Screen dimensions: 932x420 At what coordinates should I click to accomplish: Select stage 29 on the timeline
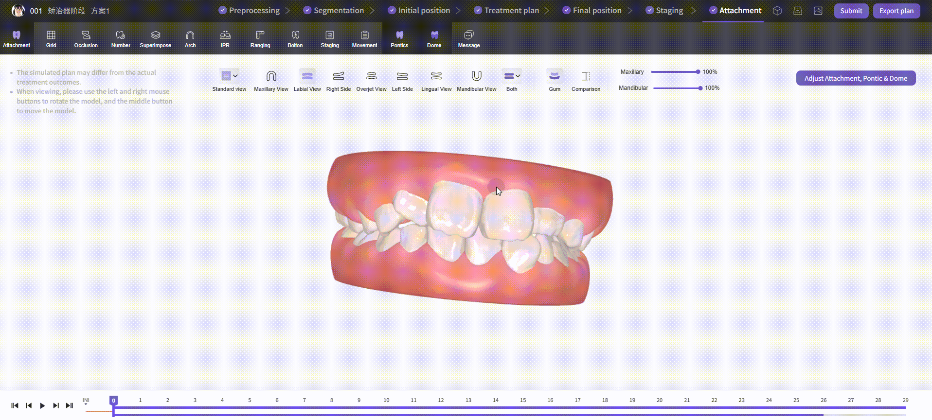(x=906, y=400)
